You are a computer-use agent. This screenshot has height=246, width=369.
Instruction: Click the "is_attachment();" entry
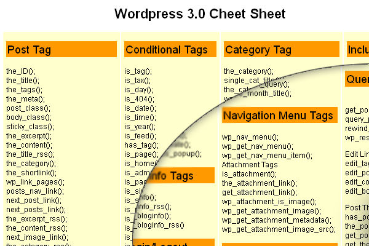pyautogui.click(x=249, y=173)
